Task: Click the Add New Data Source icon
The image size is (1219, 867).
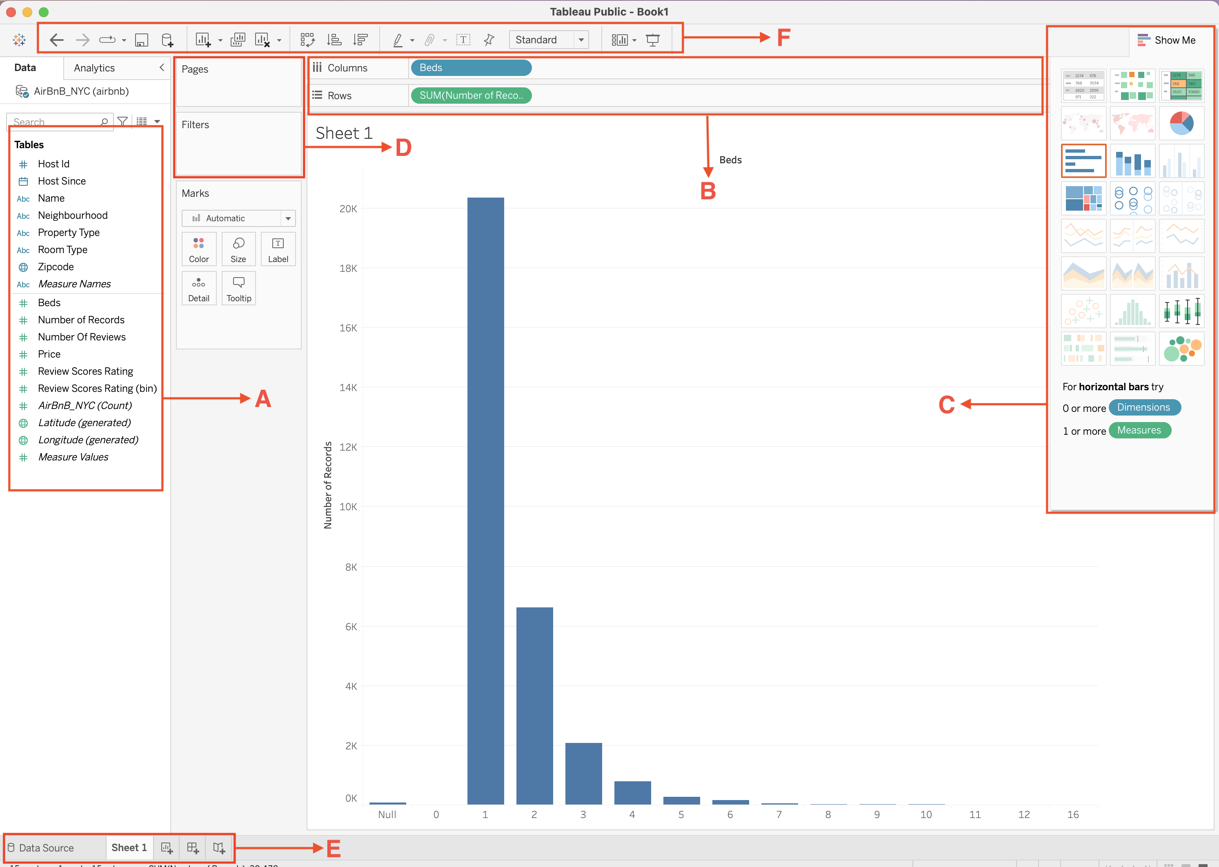Action: pos(167,40)
